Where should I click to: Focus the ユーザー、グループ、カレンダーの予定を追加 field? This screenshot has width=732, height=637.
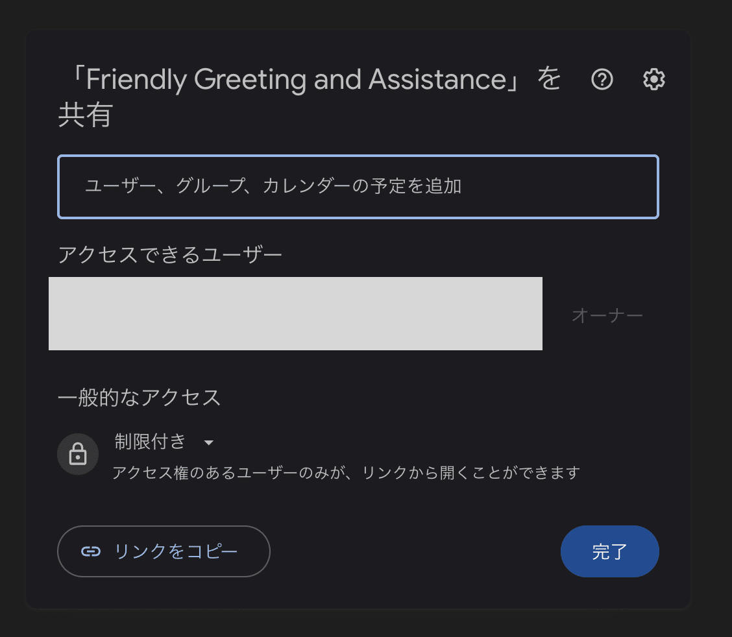[x=358, y=187]
